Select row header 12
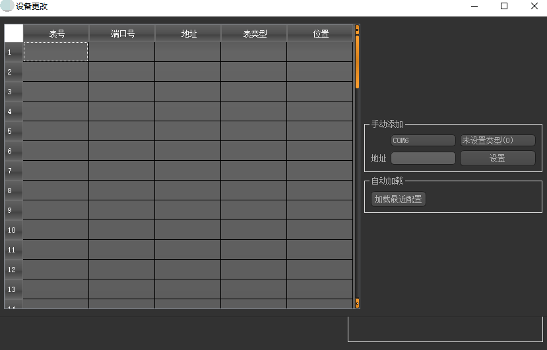547x350 pixels. click(x=14, y=270)
